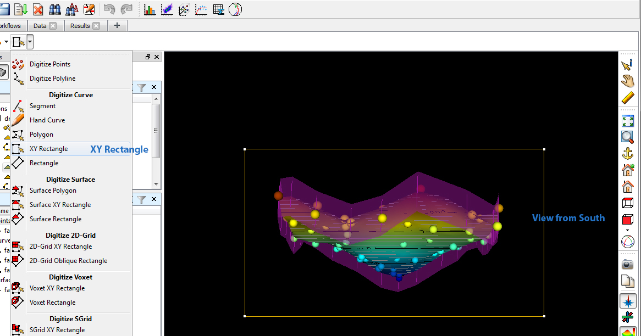Click the stereonet globe toolbar icon
The height and width of the screenshot is (336, 641).
click(235, 9)
